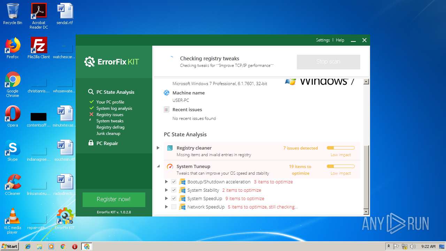Viewport: 446px width, 251px height.
Task: Select Registry defrag step
Action: (x=110, y=127)
